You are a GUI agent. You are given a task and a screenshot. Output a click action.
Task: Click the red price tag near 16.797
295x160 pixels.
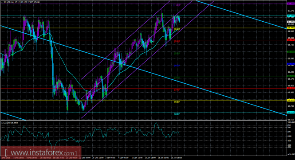pyautogui.click(x=291, y=40)
